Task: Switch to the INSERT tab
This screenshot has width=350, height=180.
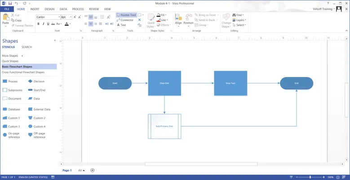Action: coord(35,9)
